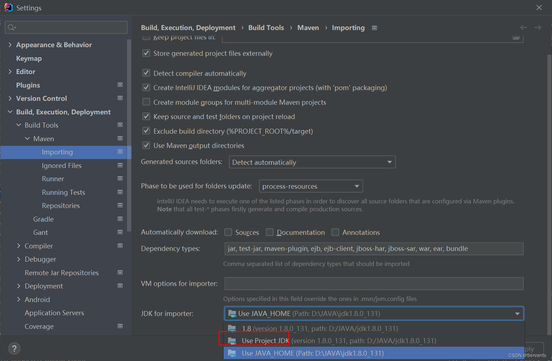The width and height of the screenshot is (552, 361).
Task: Click the project-level icon beside Repositories
Action: (x=120, y=205)
